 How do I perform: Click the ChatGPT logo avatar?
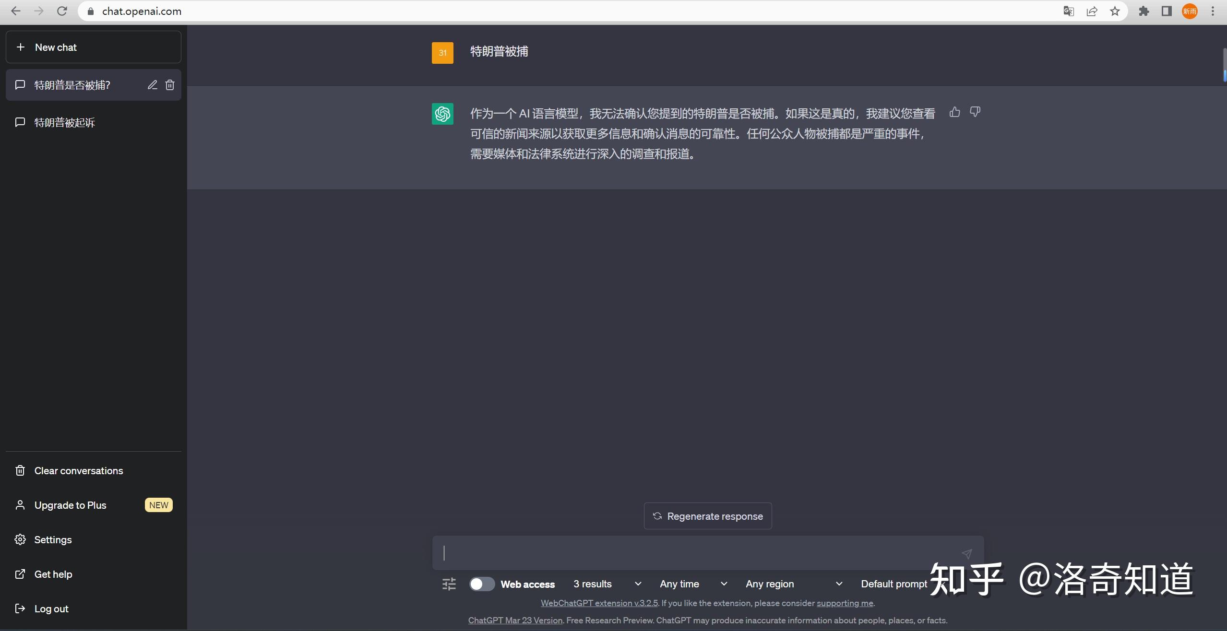(x=442, y=114)
